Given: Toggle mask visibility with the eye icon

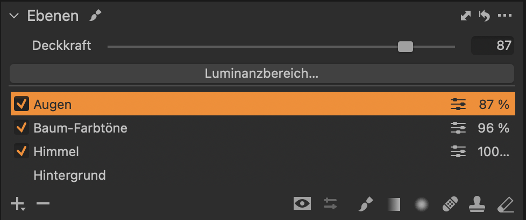Looking at the screenshot, I should [x=302, y=203].
